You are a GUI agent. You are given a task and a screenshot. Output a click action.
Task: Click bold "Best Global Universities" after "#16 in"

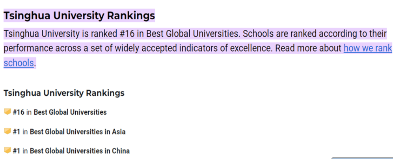(70, 112)
